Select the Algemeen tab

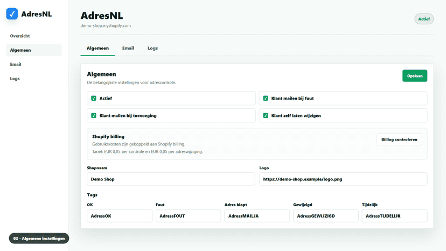(97, 48)
